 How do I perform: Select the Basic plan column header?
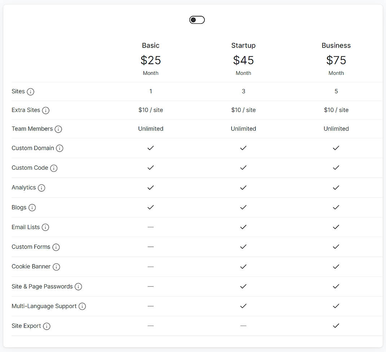point(150,45)
